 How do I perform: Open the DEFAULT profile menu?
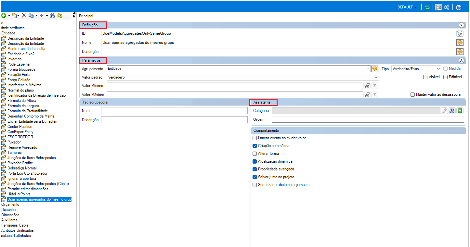tap(407, 7)
